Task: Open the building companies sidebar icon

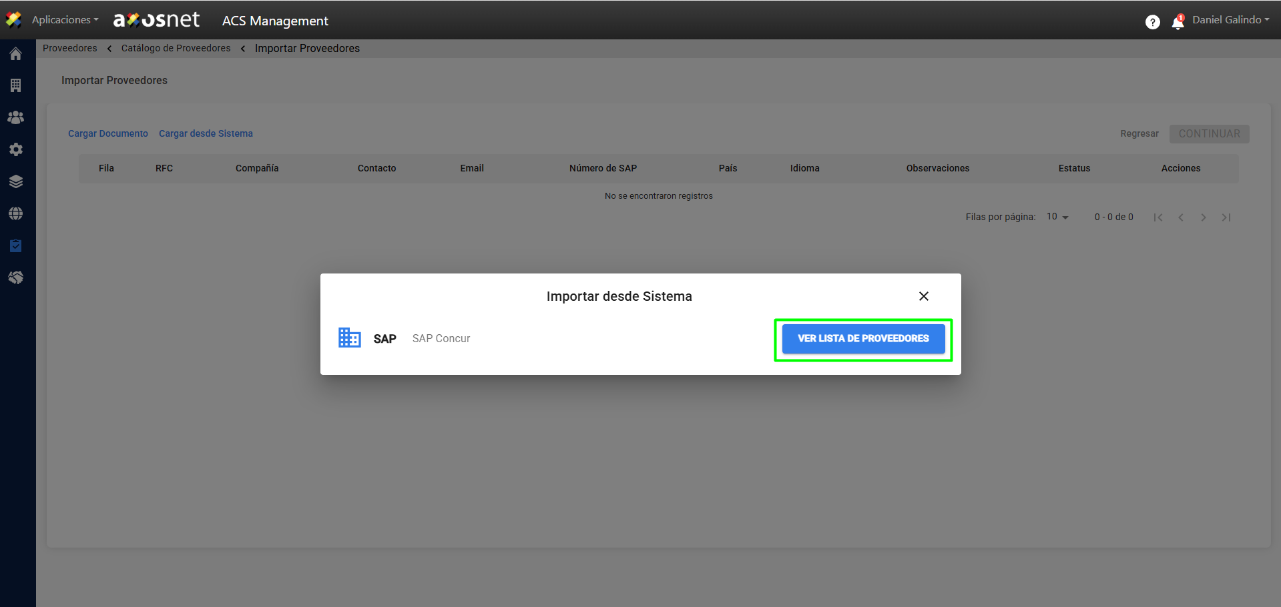Action: click(16, 85)
